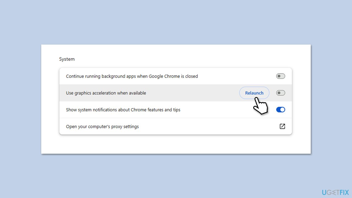Screen dimensions: 352x198
Task: Click the "Open your computer's proxy settings" text
Action: click(102, 127)
